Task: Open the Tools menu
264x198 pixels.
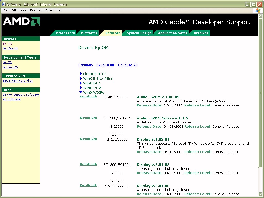Action: click(49, 10)
